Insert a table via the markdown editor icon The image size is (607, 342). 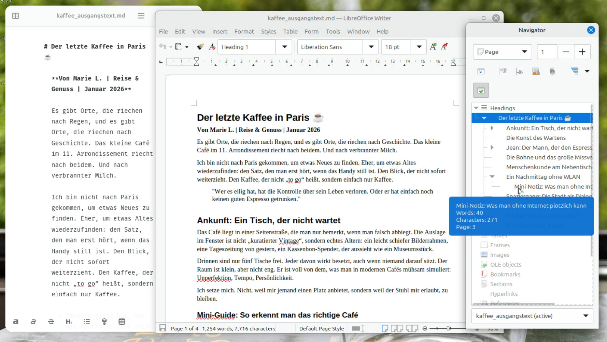(x=122, y=322)
